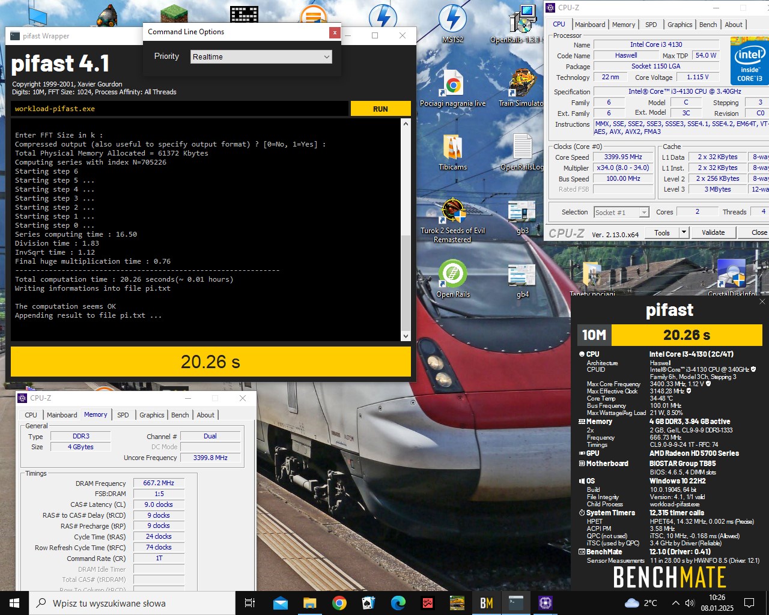Screen dimensions: 769x615
Task: Click the yellow RUN button in pifast
Action: coord(380,109)
